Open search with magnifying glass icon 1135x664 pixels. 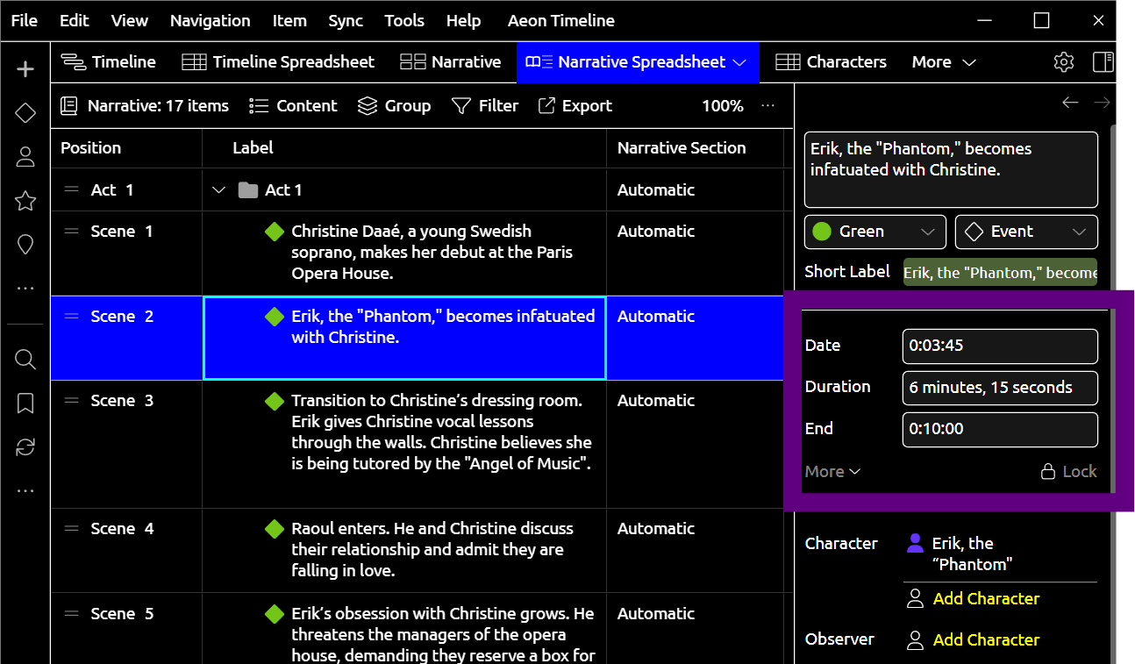pyautogui.click(x=25, y=360)
